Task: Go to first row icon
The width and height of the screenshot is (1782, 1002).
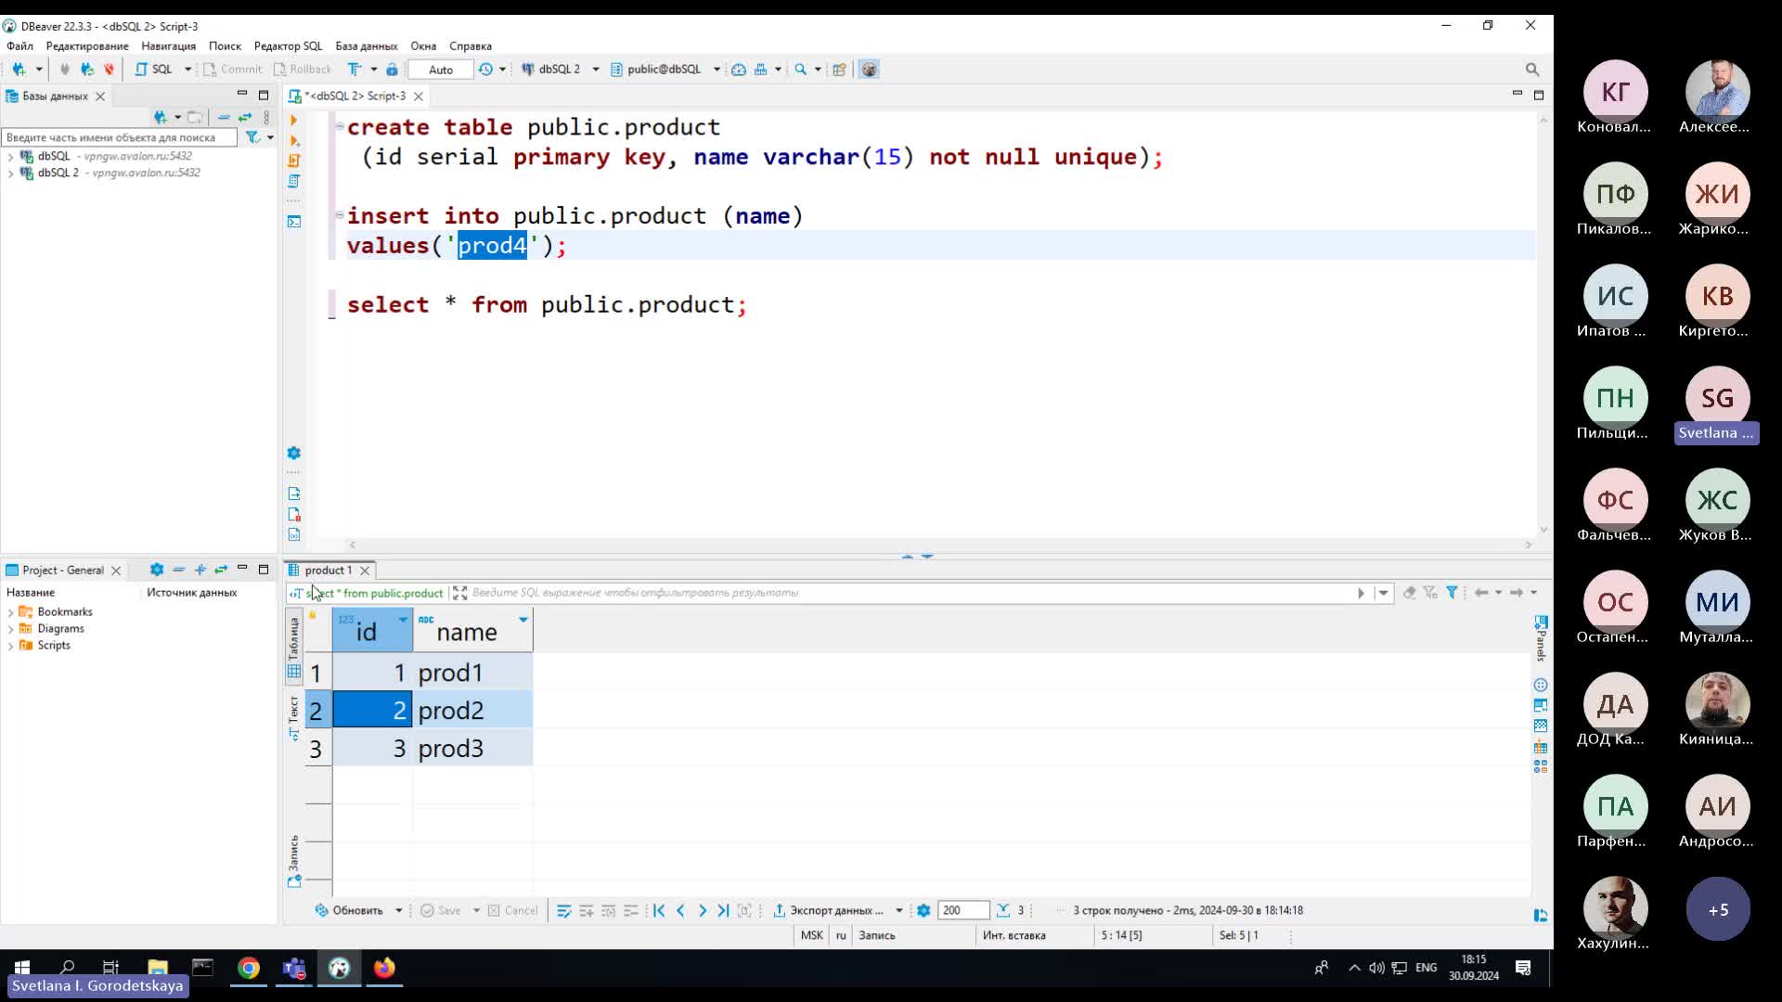Action: click(x=659, y=910)
